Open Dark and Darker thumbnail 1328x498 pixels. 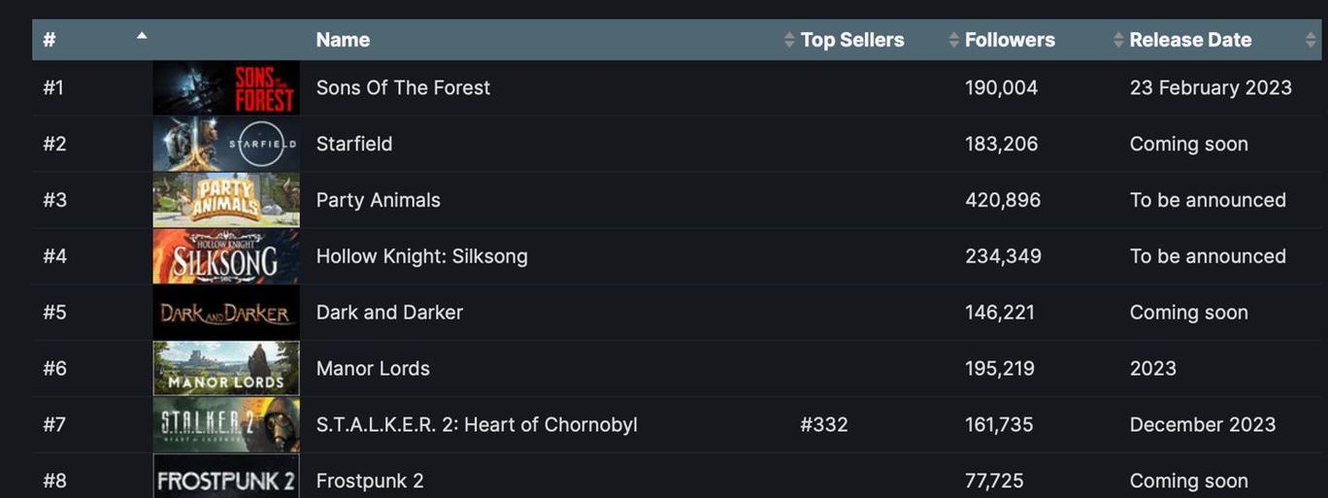coord(226,313)
